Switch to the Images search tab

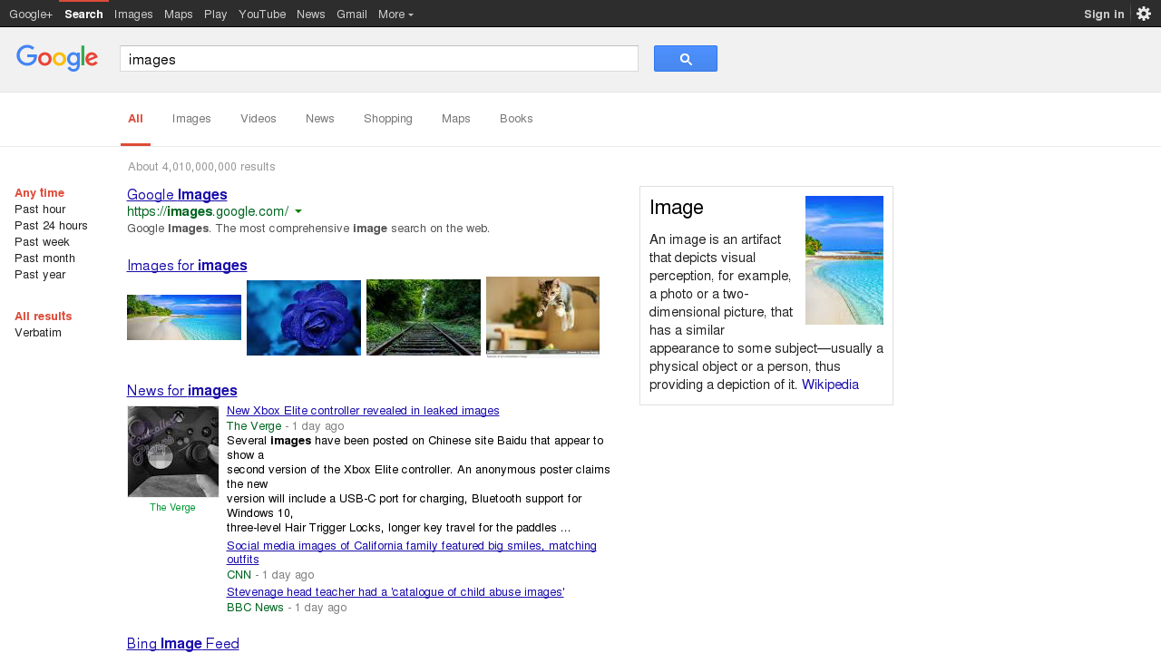pos(191,119)
